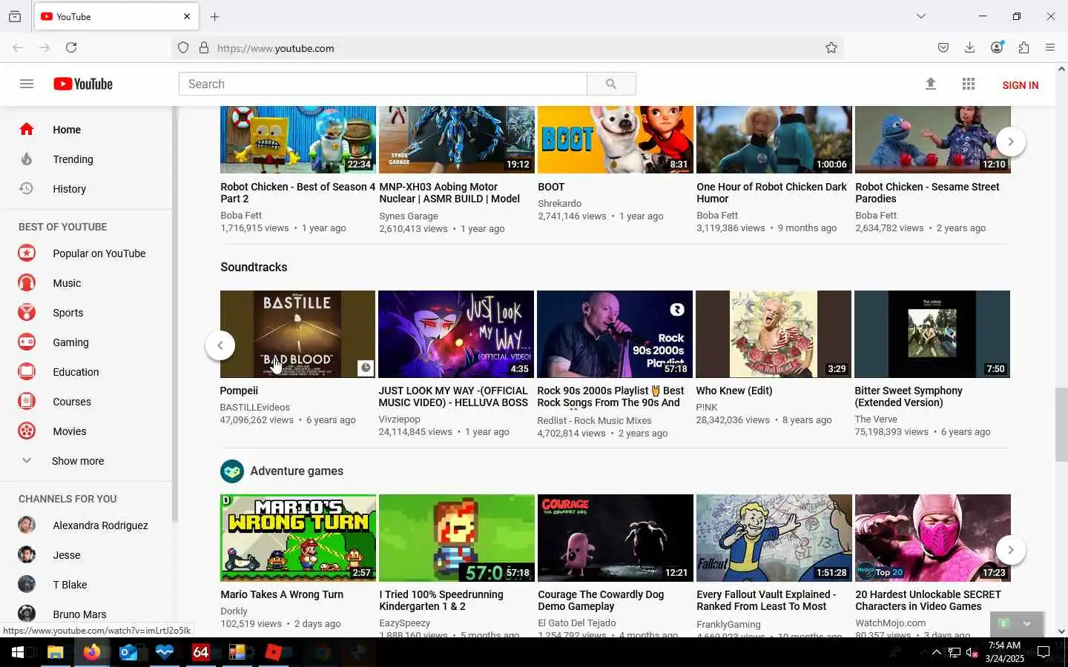1068x667 pixels.
Task: Click the search magnifier button
Action: coord(611,84)
